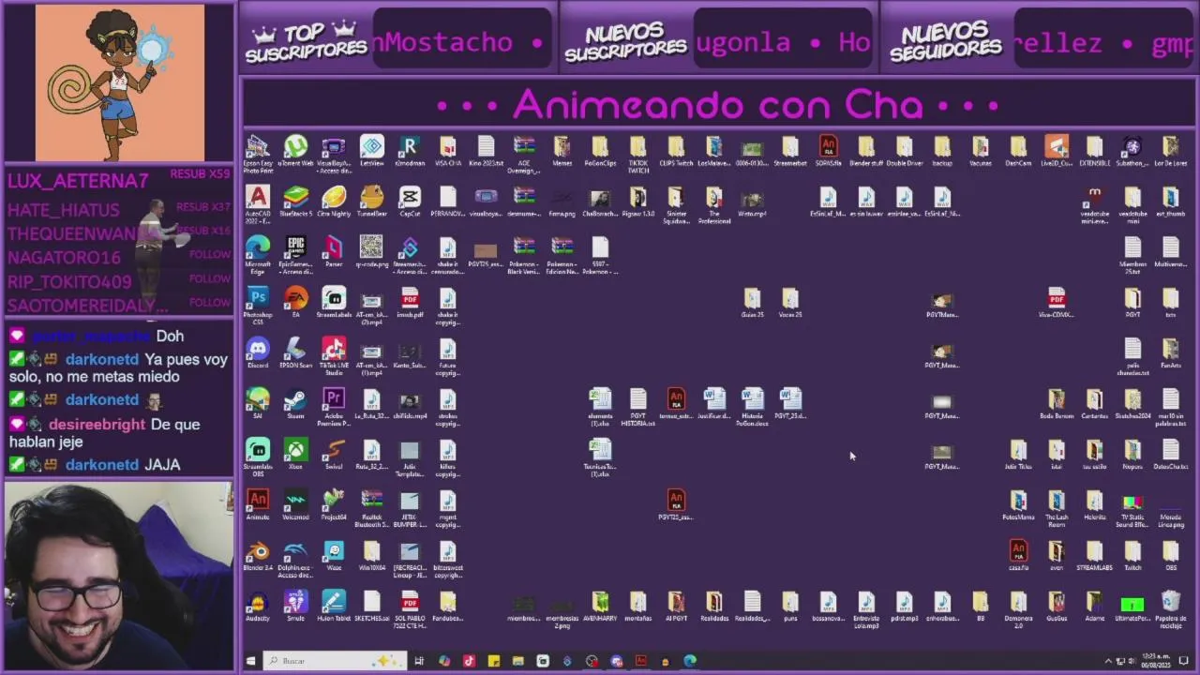Viewport: 1200px width, 675px height.
Task: Open the EPSON Scan shortcut
Action: [x=295, y=354]
